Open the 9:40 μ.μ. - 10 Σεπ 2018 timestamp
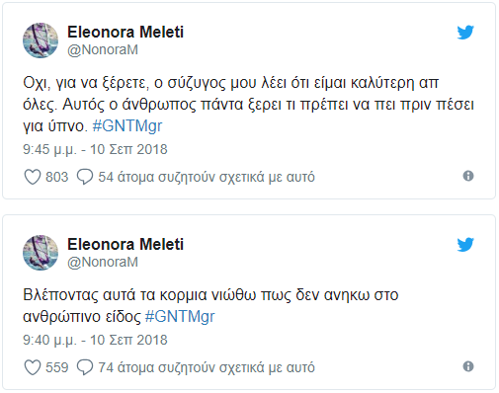 pos(95,340)
